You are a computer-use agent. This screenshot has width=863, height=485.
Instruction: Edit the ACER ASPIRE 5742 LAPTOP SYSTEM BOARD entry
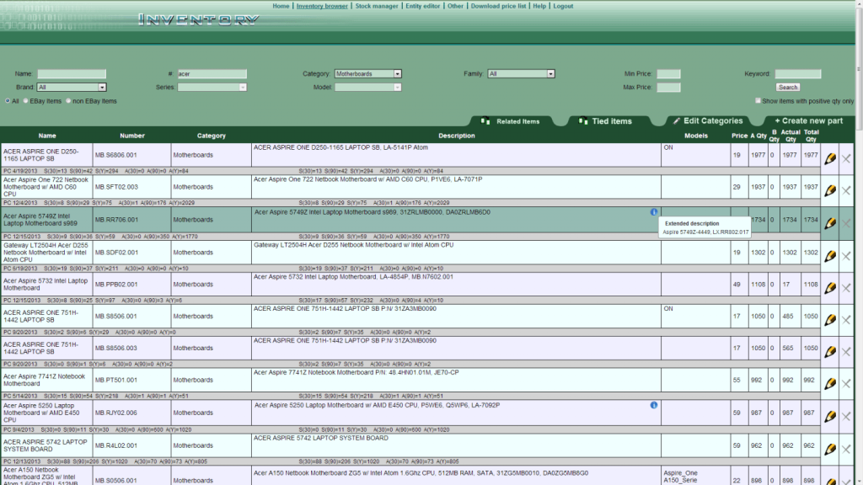point(832,445)
